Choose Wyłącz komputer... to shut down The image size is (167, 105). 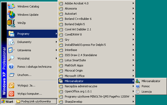point(32,94)
